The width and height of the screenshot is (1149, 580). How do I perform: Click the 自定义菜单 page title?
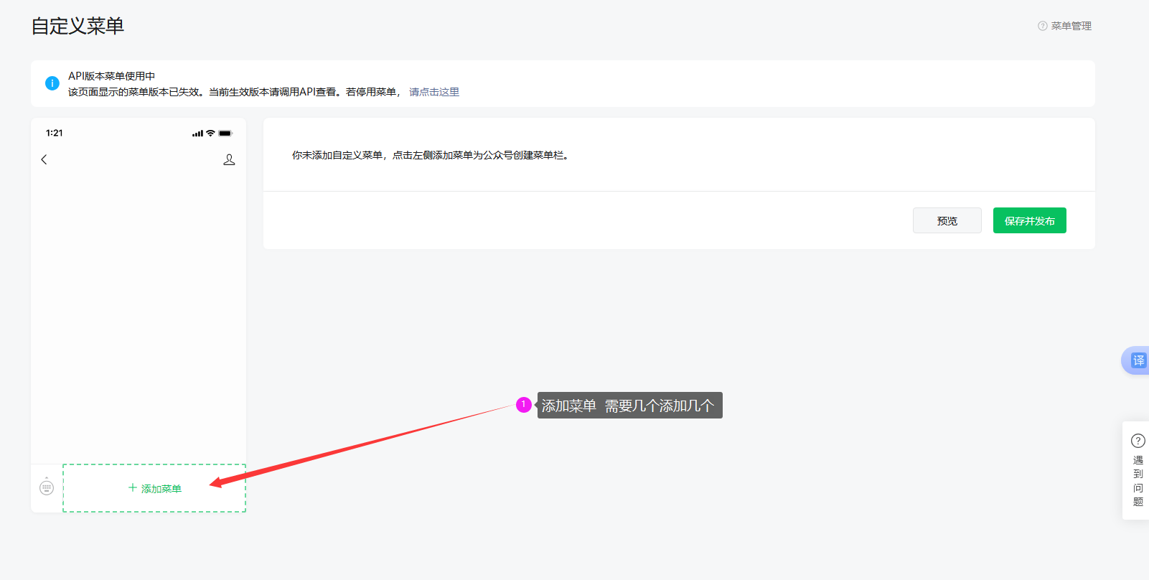[78, 26]
